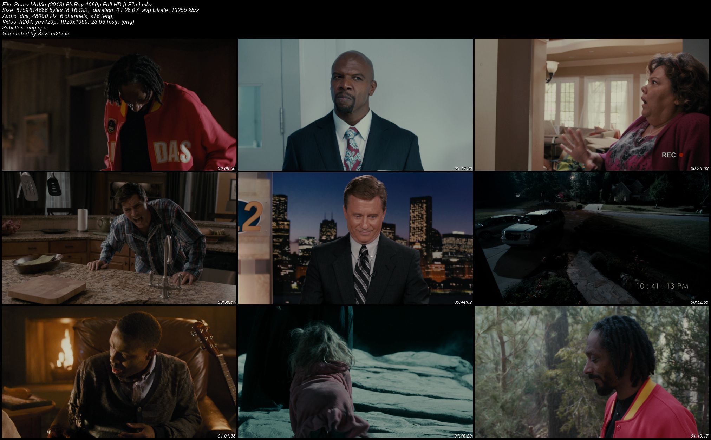Open the fireplace frame at 01:01:38
711x440 pixels.
coord(119,372)
